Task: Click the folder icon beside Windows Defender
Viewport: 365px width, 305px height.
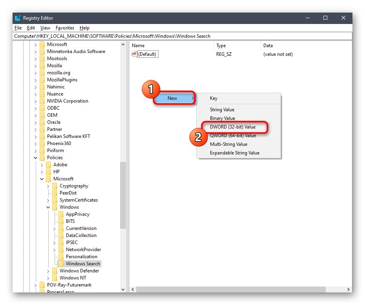Action: coord(55,271)
